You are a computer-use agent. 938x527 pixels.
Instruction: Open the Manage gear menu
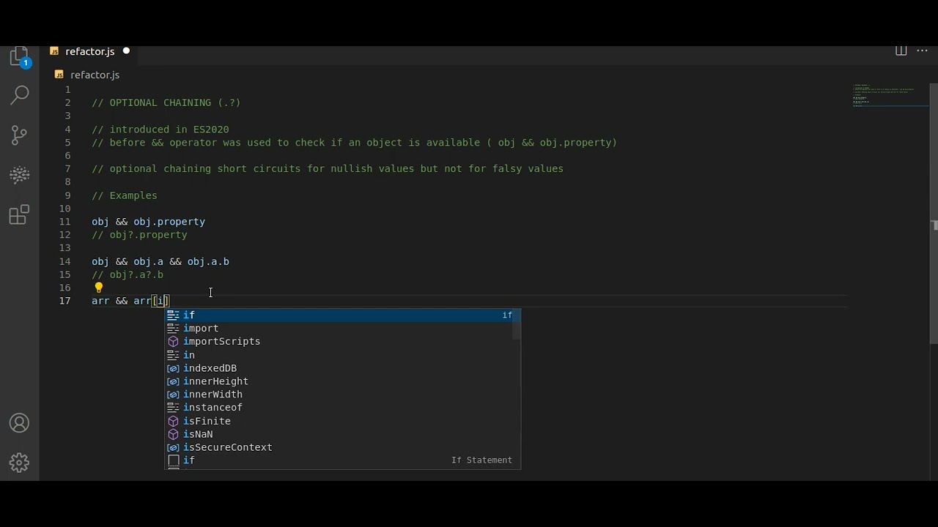20,463
